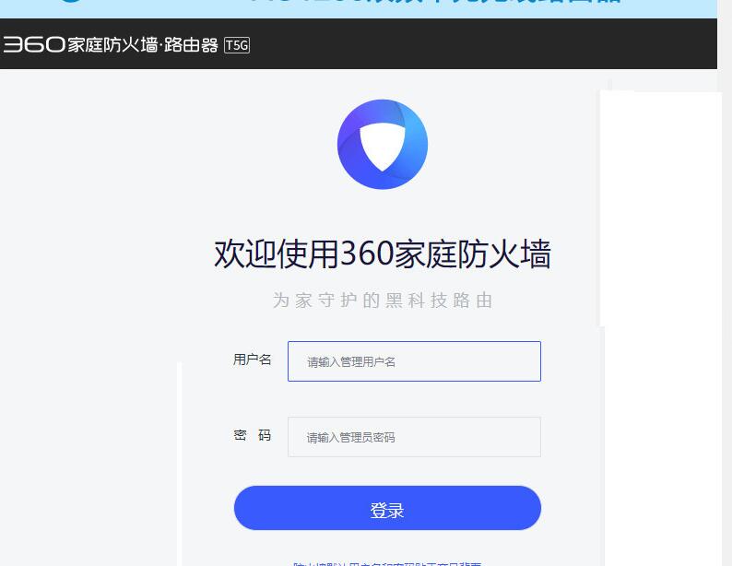Click the 用户名 field label

pos(252,360)
